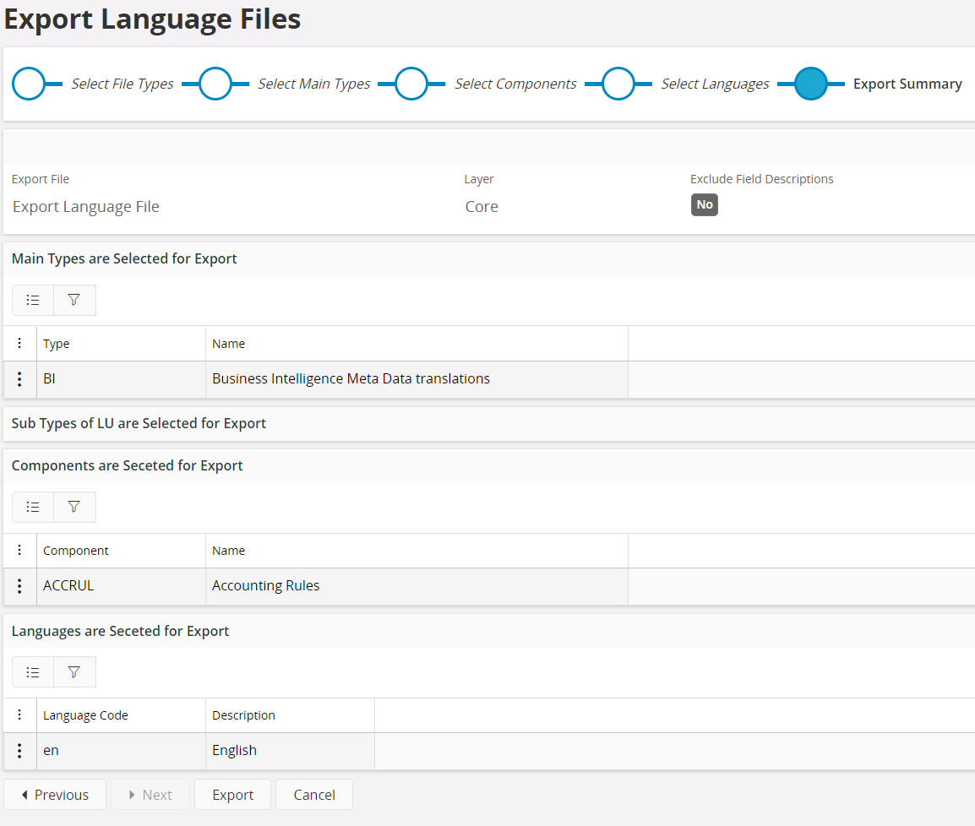This screenshot has width=975, height=826.
Task: Sort by the Language Code column header
Action: click(85, 715)
